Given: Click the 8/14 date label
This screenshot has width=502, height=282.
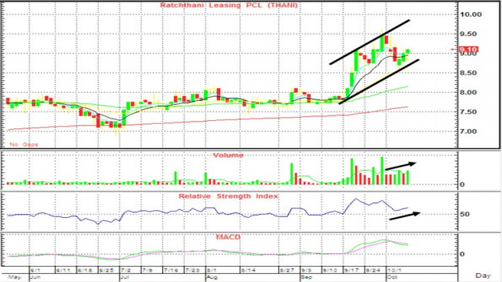Looking at the screenshot, I should tap(248, 270).
